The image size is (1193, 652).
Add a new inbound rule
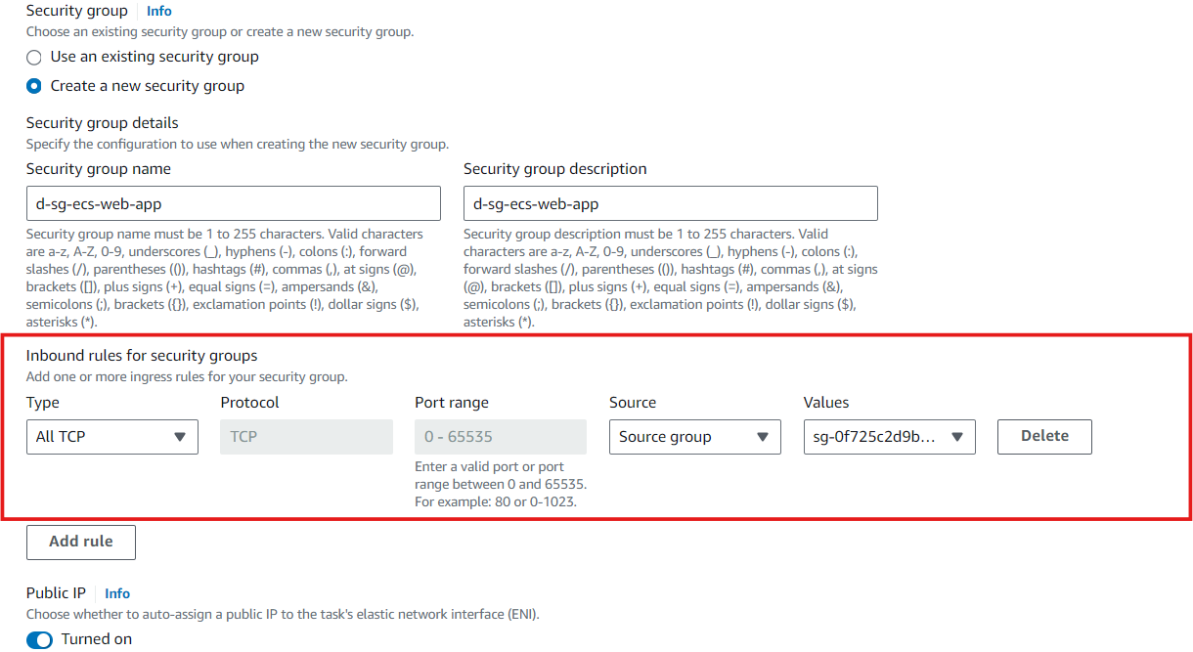pos(80,542)
